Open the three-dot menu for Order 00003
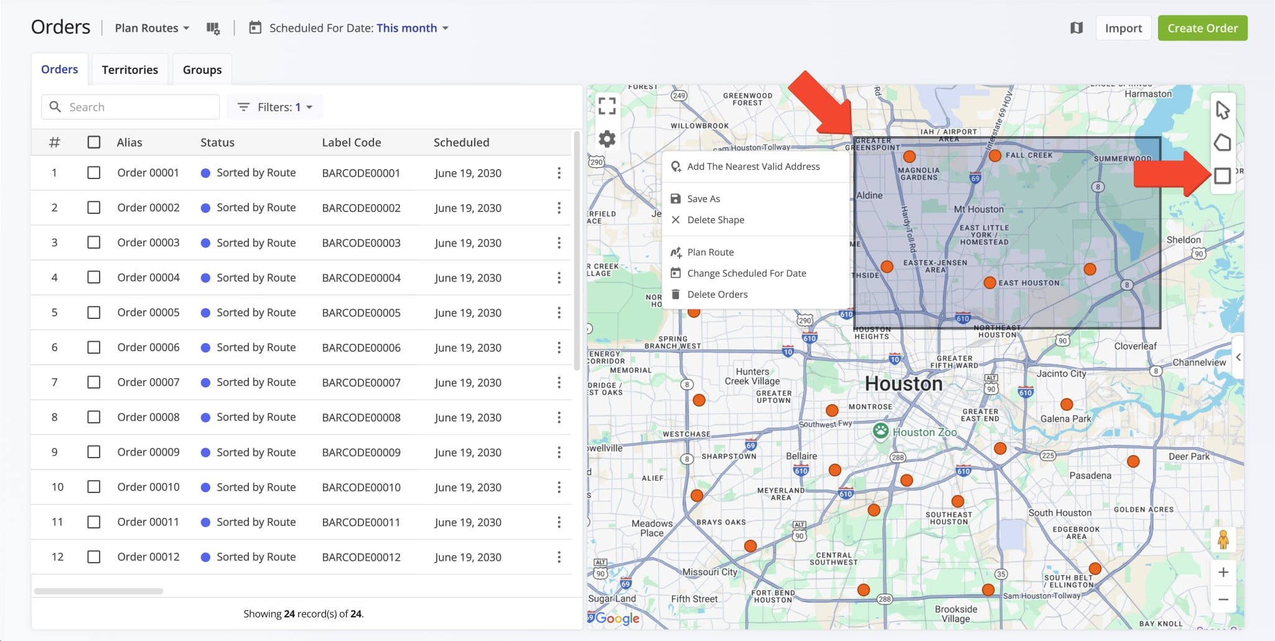Screen dimensions: 1275x641 [559, 242]
